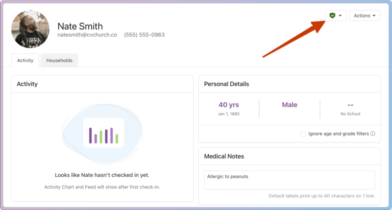Click the Male gender value
This screenshot has height=210, width=392.
289,105
